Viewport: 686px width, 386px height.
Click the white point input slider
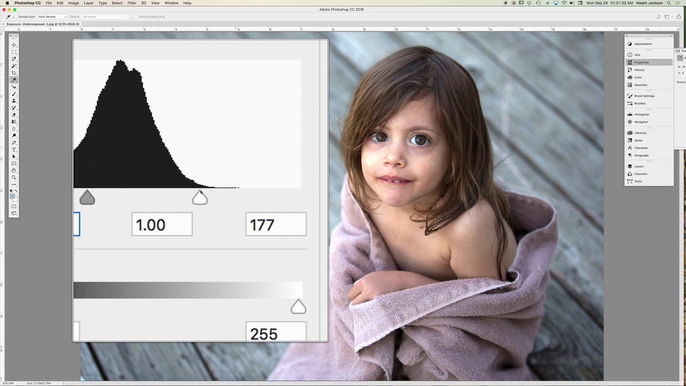[200, 198]
